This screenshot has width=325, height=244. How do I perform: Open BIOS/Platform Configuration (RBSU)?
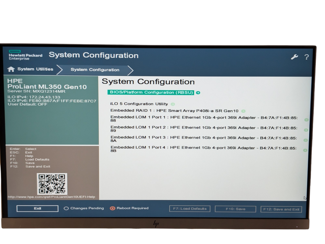point(151,92)
